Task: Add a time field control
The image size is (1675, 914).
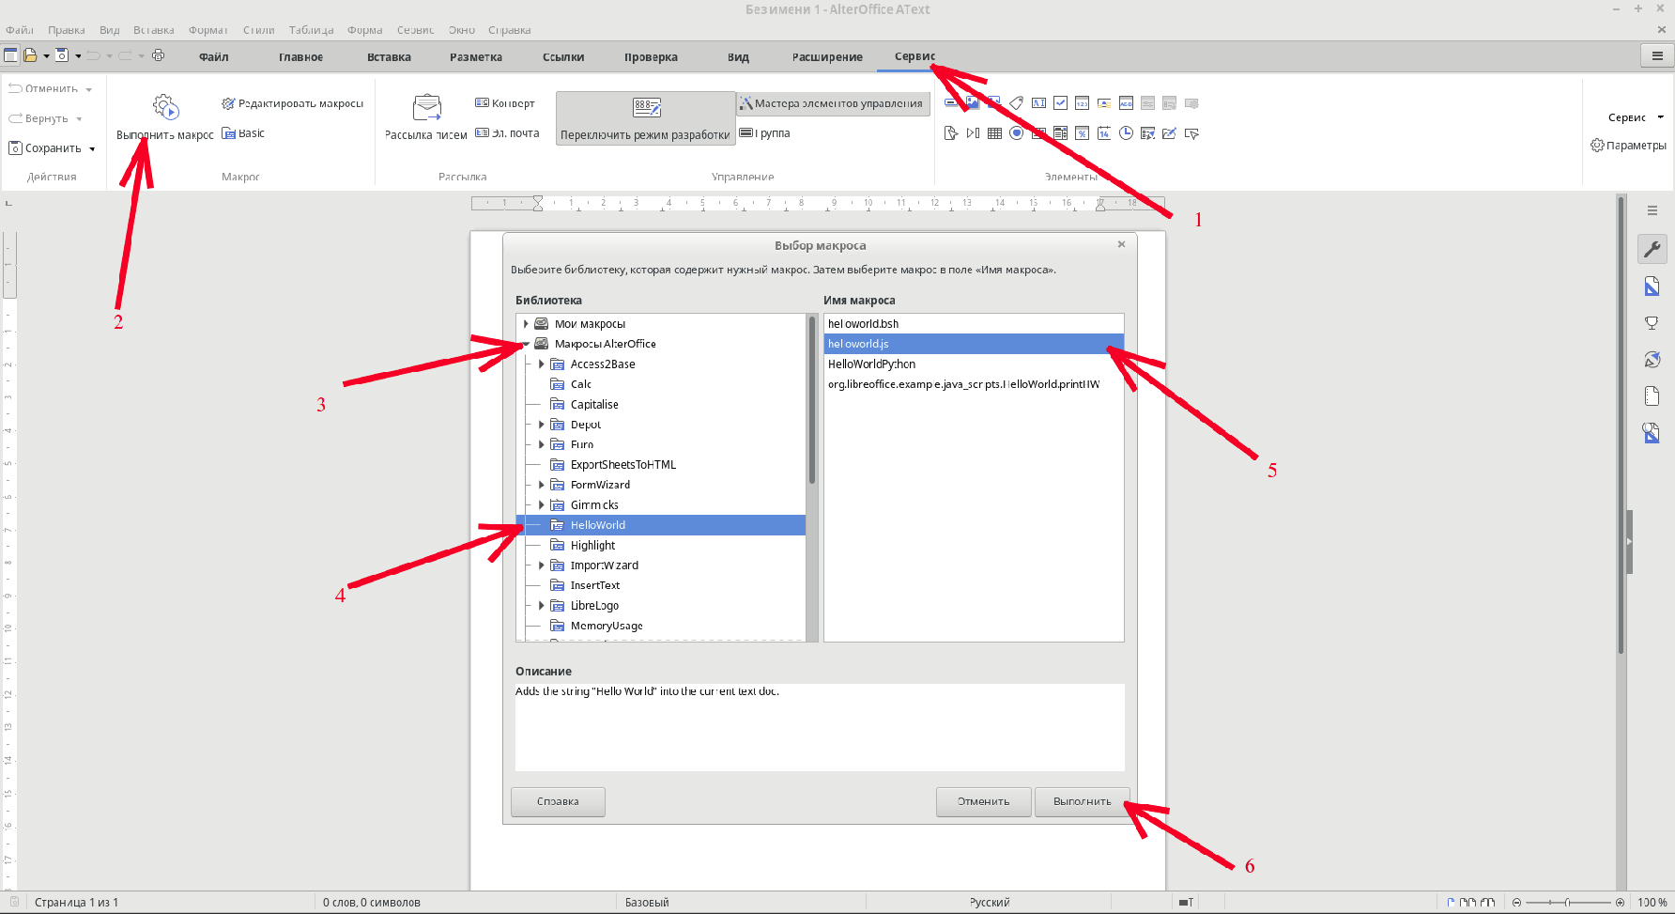Action: click(x=1126, y=133)
